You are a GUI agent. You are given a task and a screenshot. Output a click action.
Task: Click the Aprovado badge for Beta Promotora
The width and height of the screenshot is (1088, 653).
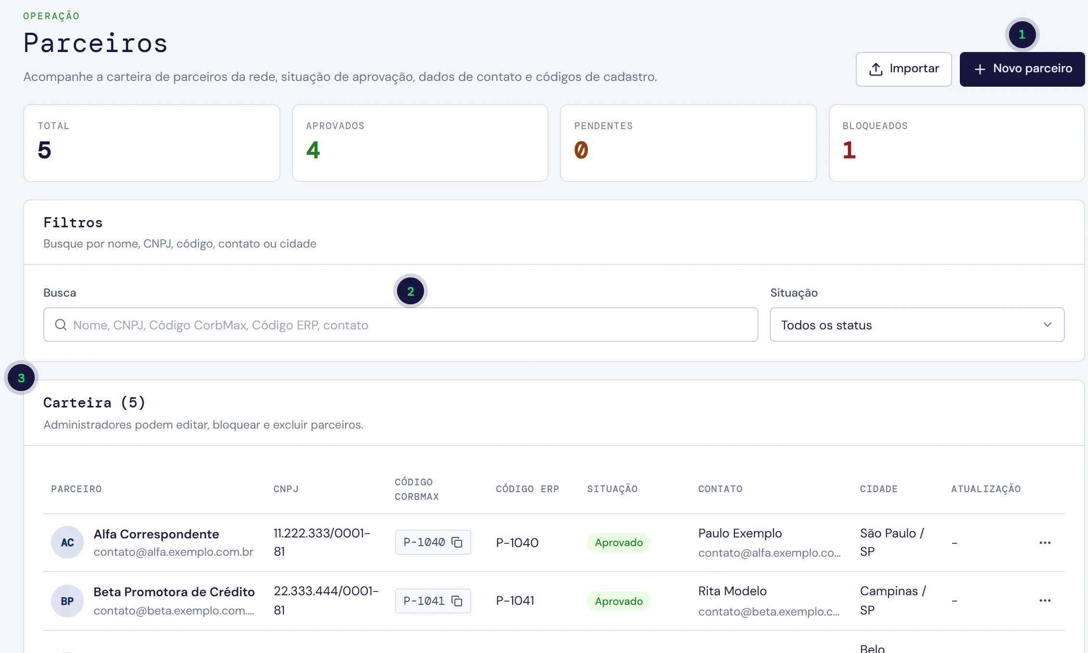coord(619,601)
